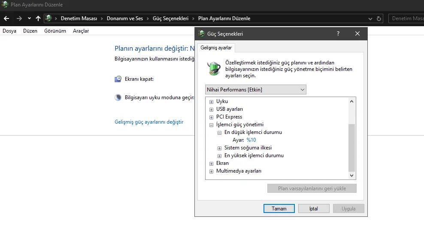
Task: Click Gelişmiş güç ayarlarını değiştir link
Action: click(x=149, y=122)
